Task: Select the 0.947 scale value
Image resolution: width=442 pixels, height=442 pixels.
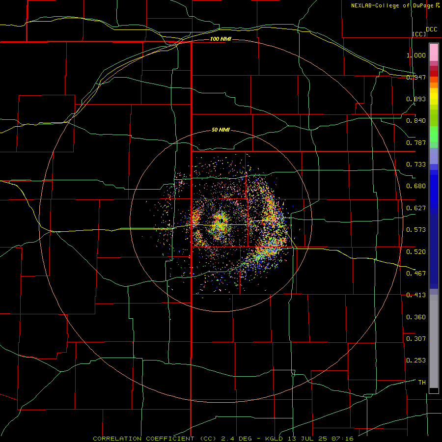Action: pos(416,77)
